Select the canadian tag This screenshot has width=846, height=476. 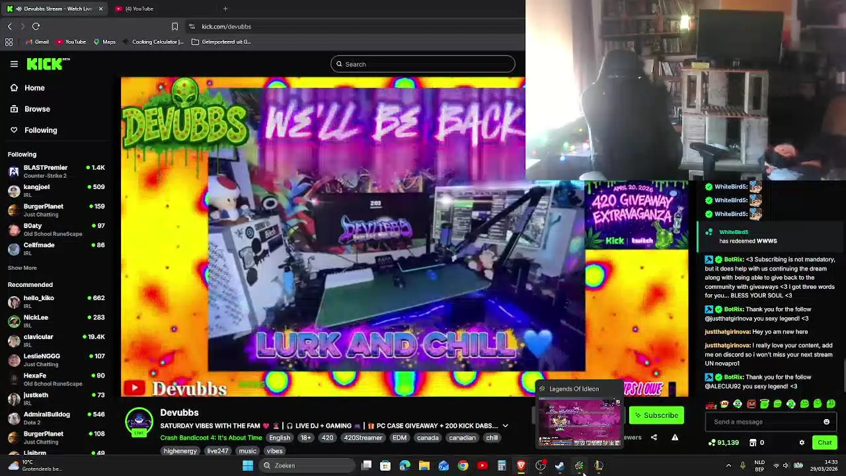point(462,438)
